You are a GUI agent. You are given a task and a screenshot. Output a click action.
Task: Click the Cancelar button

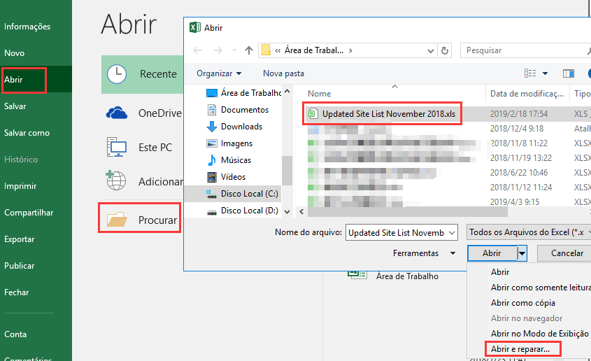click(564, 253)
